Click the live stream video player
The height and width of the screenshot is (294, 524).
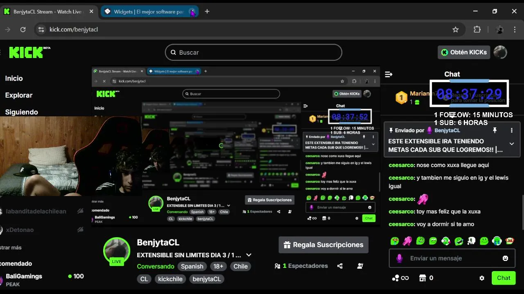pos(235,146)
